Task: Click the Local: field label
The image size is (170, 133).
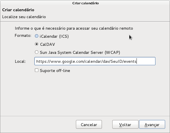Action: (x=20, y=61)
